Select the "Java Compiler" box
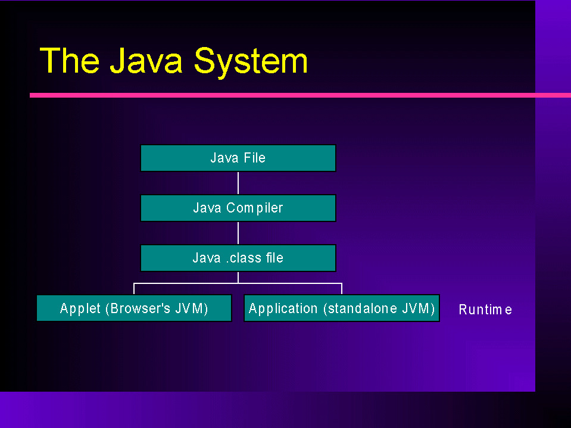571x428 pixels. point(238,208)
